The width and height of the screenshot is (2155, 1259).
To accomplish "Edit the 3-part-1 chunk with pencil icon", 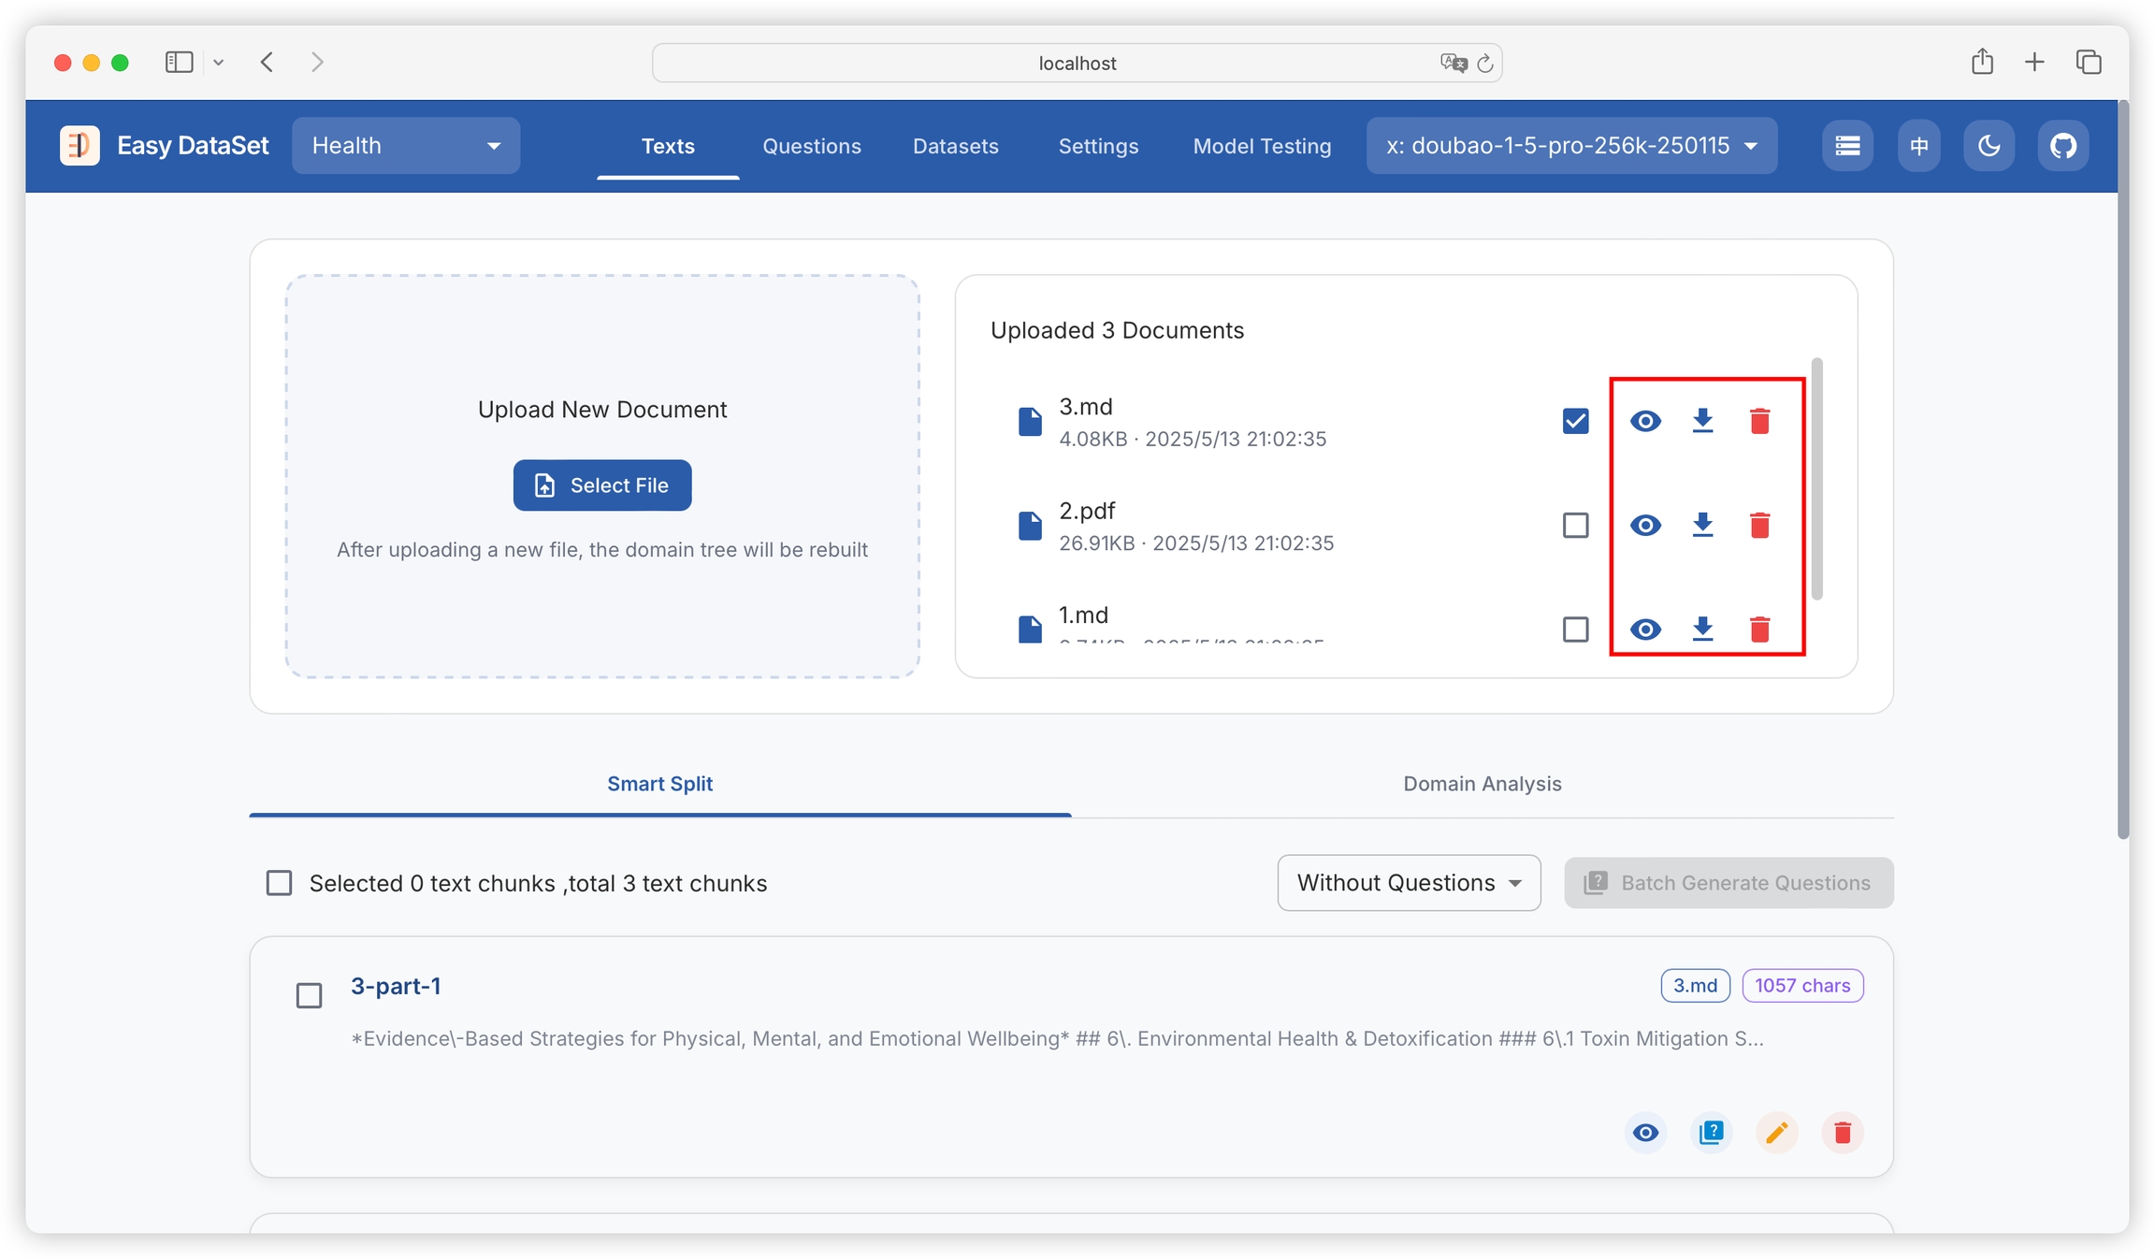I will pyautogui.click(x=1776, y=1133).
